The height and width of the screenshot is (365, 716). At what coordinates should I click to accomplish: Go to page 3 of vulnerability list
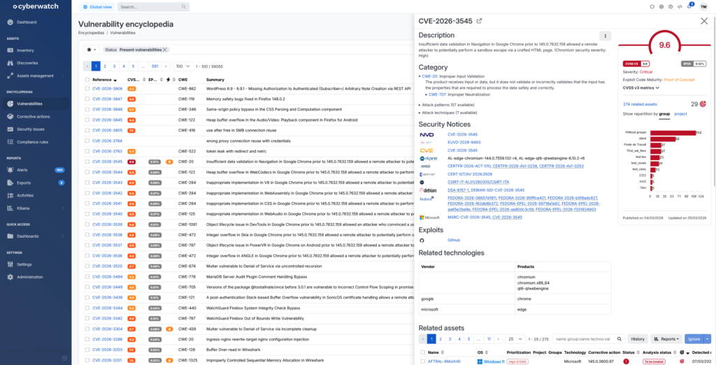[x=114, y=66]
